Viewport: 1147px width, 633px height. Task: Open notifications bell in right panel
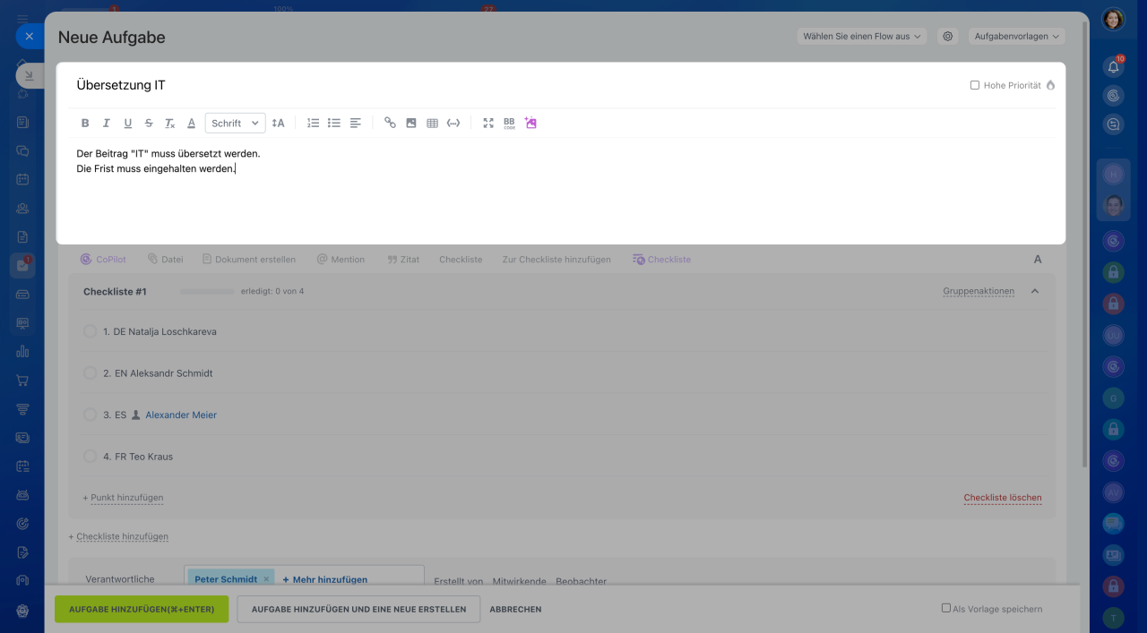(1114, 66)
